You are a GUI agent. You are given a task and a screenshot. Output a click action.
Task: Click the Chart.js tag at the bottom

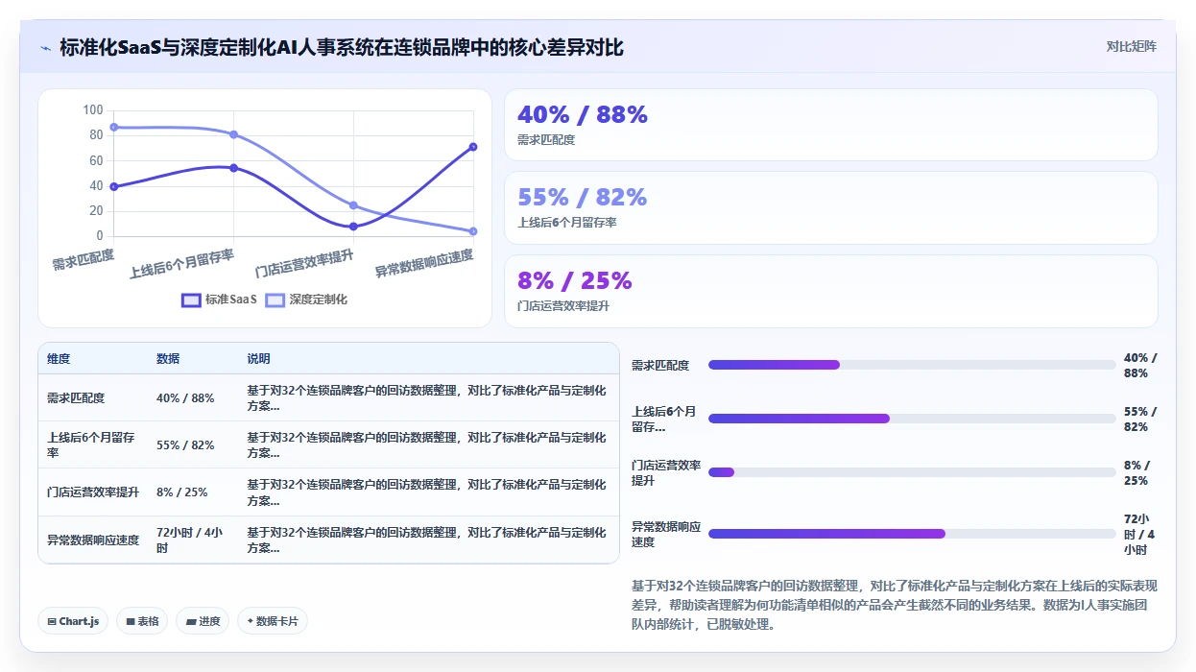click(73, 621)
